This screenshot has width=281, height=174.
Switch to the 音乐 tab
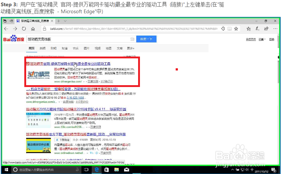point(75,48)
